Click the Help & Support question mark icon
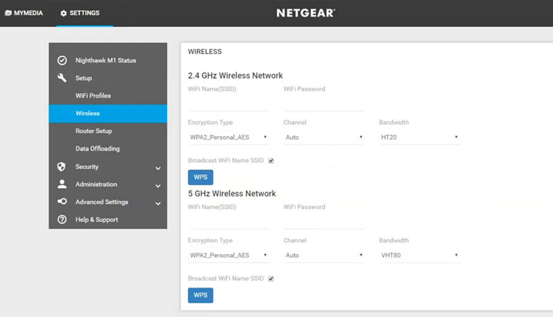The height and width of the screenshot is (317, 553). [x=62, y=219]
